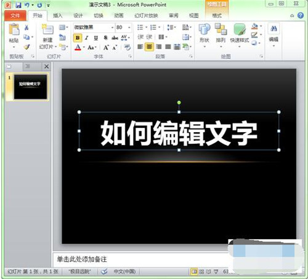308x279 pixels.
Task: Select Normal view button in status bar
Action: click(194, 272)
